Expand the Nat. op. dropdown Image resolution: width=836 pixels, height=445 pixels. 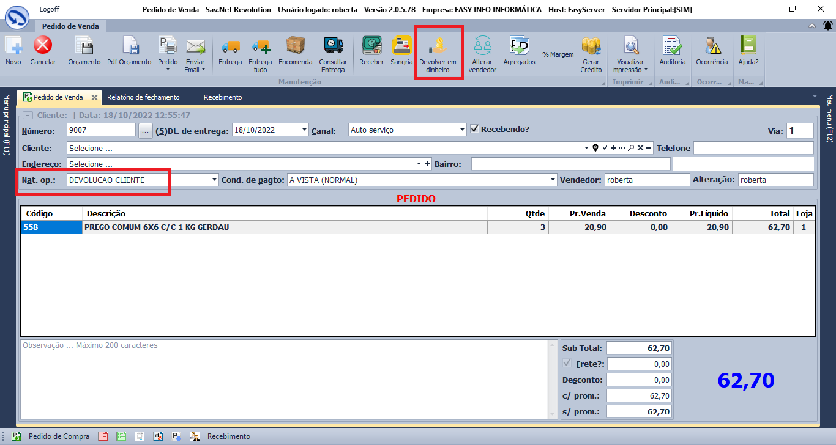[214, 180]
